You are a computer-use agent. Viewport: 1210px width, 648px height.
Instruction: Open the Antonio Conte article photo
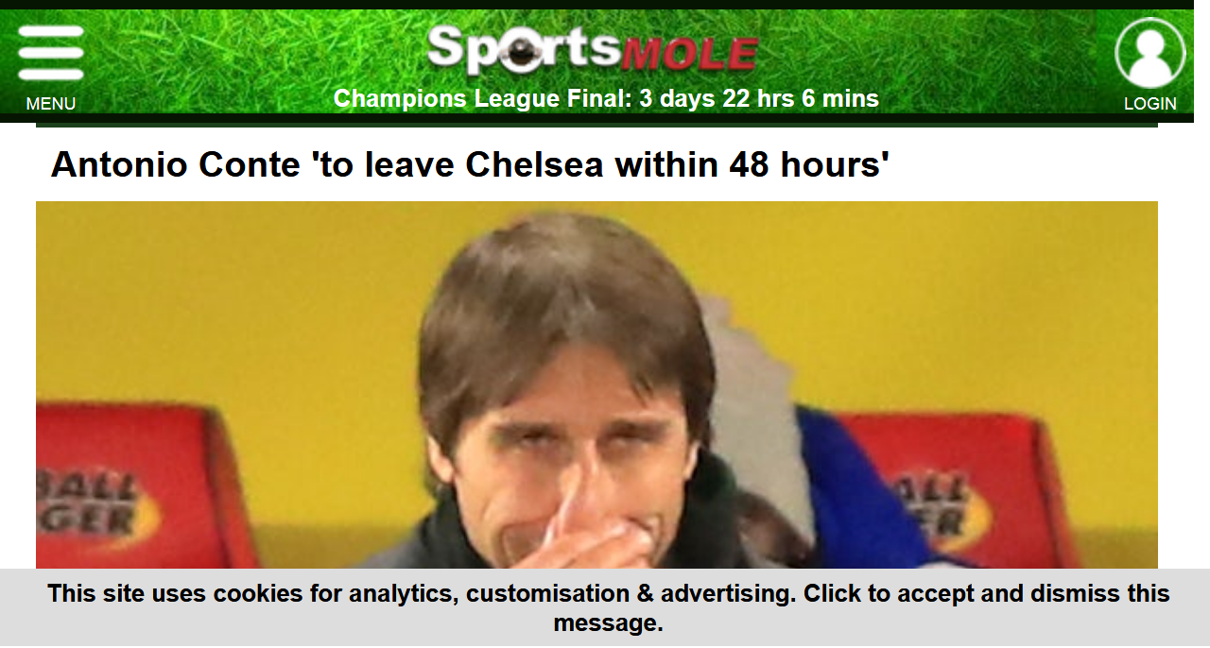click(x=596, y=384)
